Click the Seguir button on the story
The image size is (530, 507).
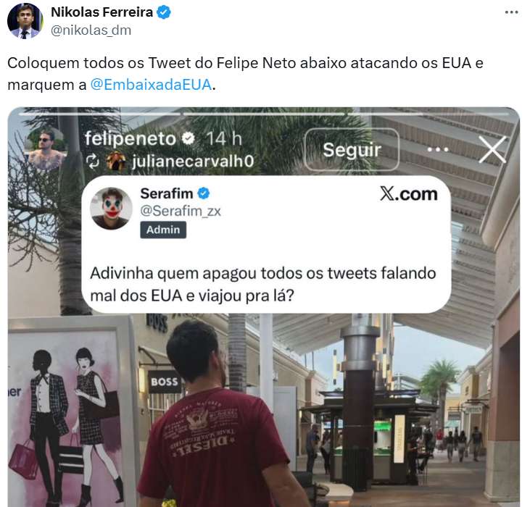click(352, 149)
